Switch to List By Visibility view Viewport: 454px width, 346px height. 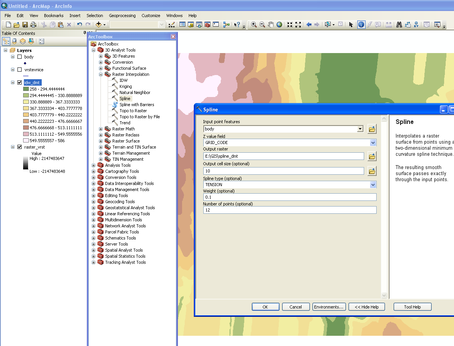click(x=23, y=41)
